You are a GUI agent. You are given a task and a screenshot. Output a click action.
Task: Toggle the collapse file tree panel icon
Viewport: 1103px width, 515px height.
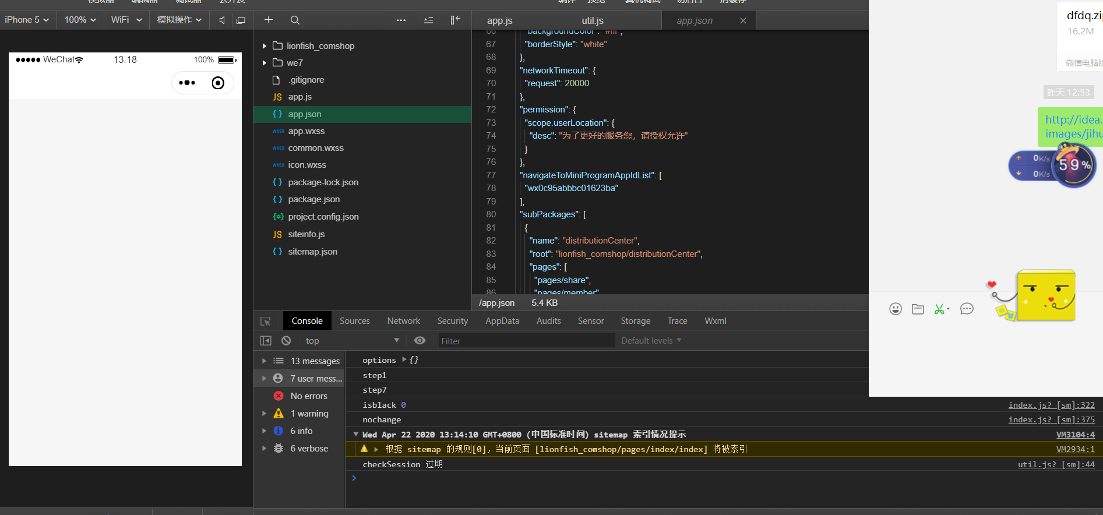pyautogui.click(x=455, y=20)
